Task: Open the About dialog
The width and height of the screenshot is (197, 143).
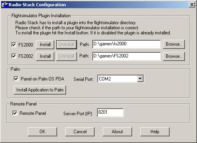Action: pos(117,132)
